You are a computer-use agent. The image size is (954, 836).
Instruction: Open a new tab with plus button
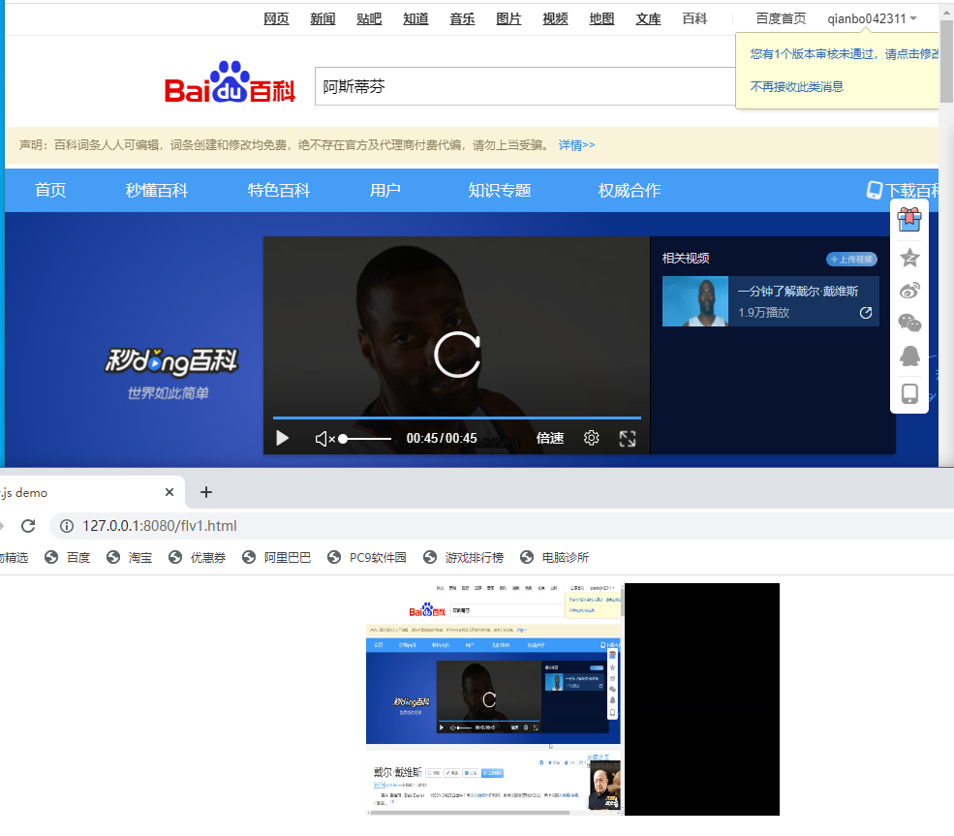[x=206, y=492]
